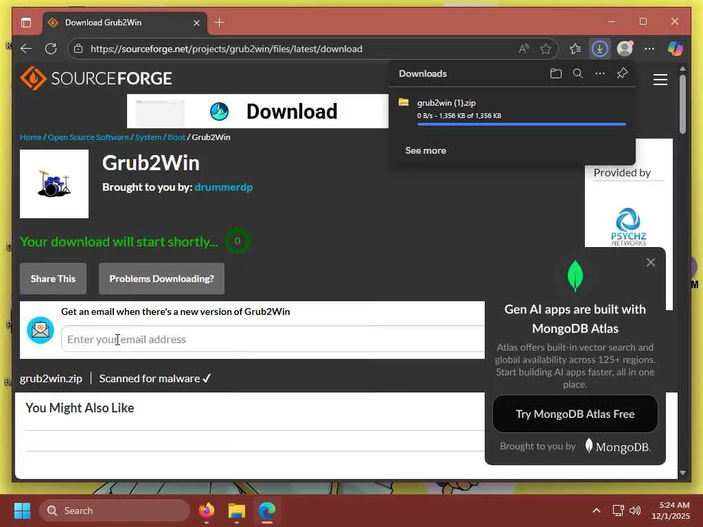703x527 pixels.
Task: Click the SourceForge logo
Action: [96, 78]
